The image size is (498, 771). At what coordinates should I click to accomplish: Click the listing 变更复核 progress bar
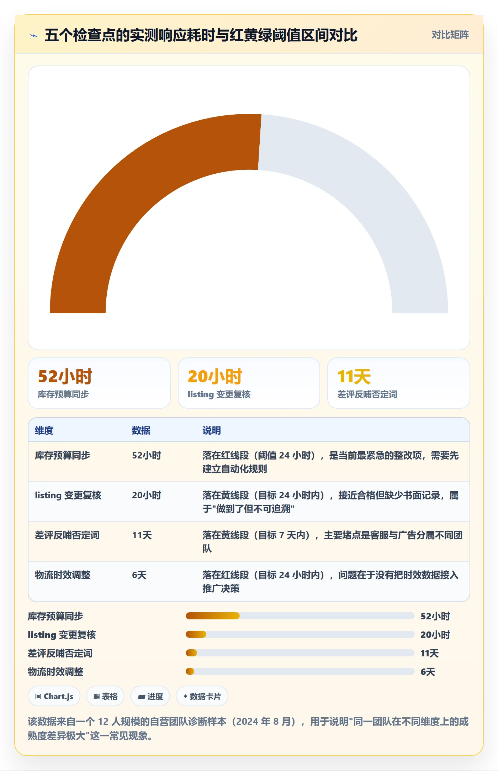300,634
